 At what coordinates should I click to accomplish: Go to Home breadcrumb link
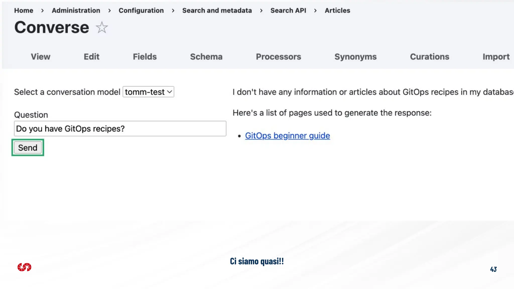coord(24,11)
